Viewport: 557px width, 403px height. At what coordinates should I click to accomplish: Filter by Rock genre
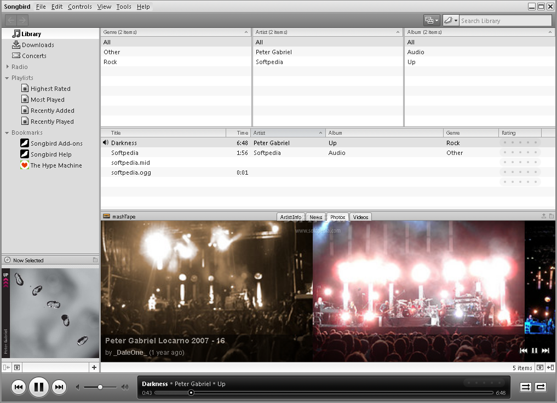pos(176,62)
